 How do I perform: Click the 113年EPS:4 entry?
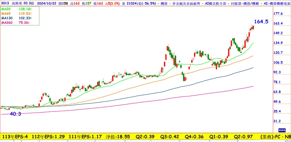14,137
